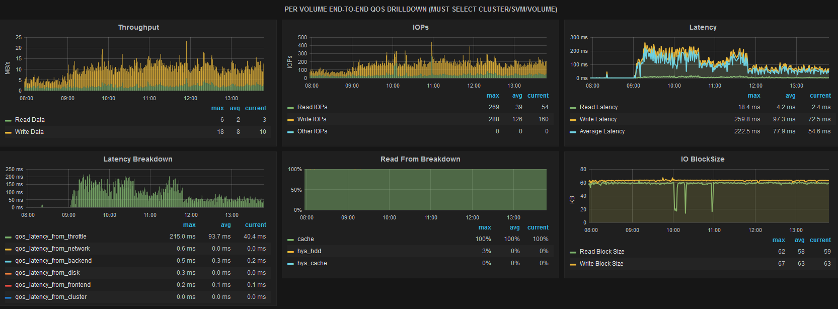Click the yellow Write Data legend color swatch
The image size is (838, 309).
coord(8,132)
